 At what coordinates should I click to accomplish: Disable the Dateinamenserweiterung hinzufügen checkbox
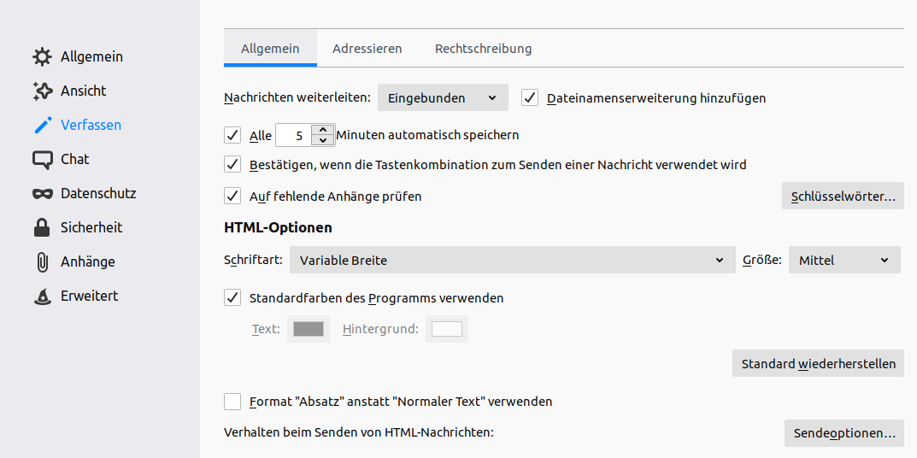coord(530,97)
